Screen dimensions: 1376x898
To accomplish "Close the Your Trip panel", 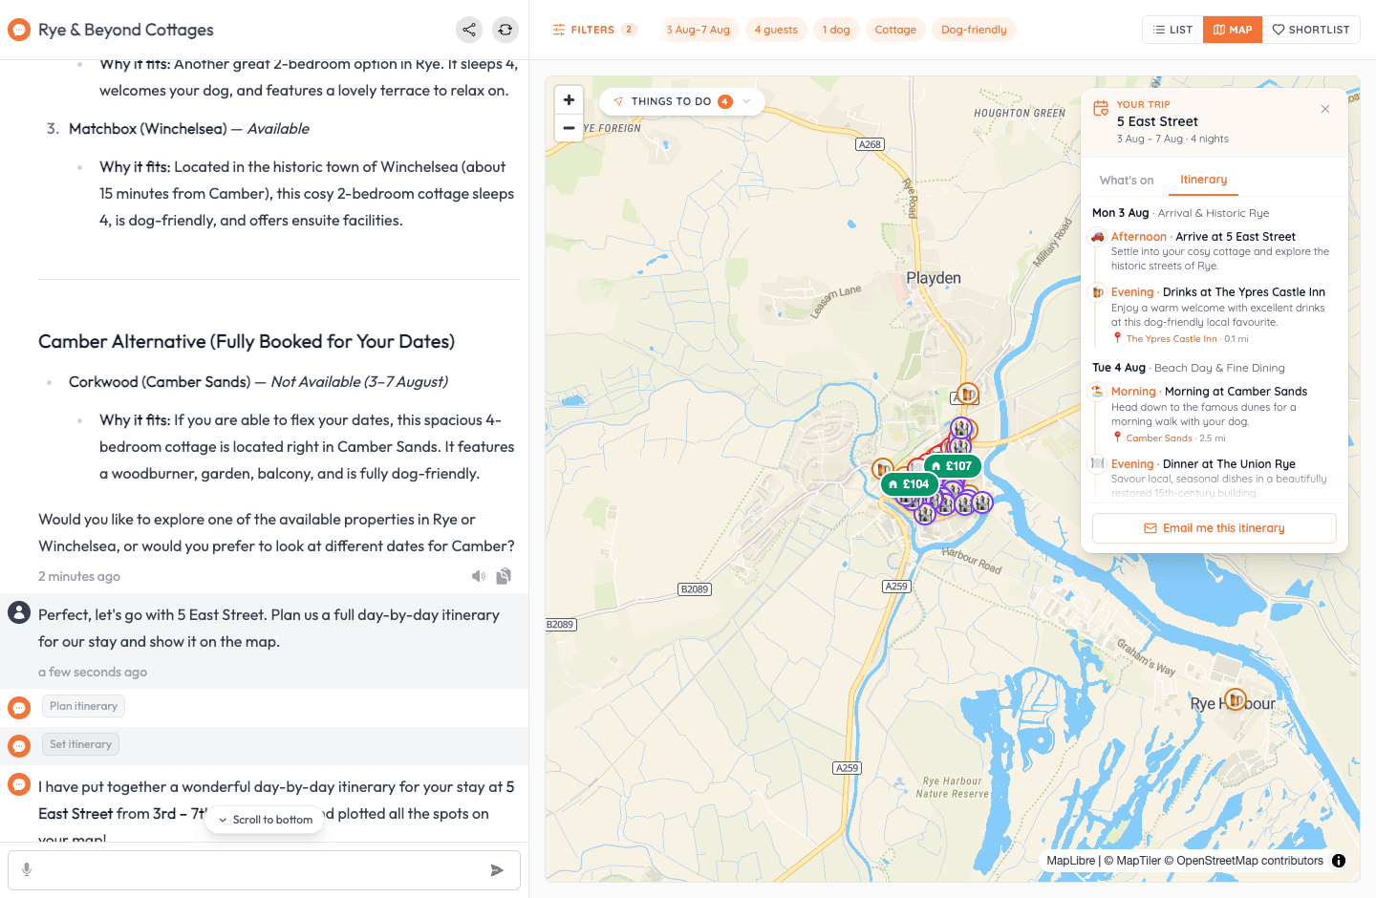I will click(x=1325, y=109).
